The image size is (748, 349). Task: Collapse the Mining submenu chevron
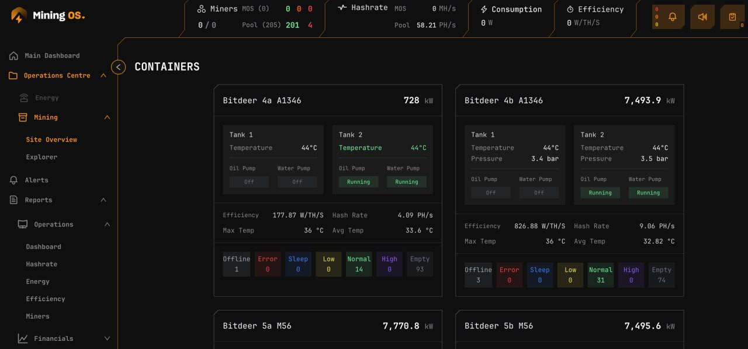tap(107, 118)
